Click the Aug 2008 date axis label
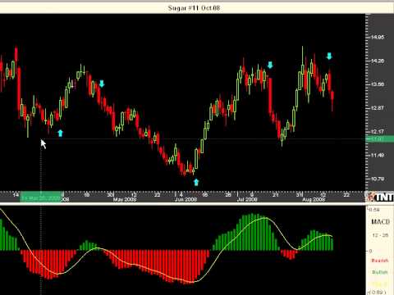 pyautogui.click(x=314, y=200)
